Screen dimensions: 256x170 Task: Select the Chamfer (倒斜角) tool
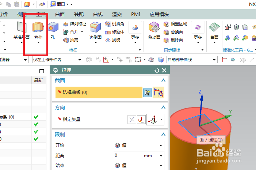[114, 24]
